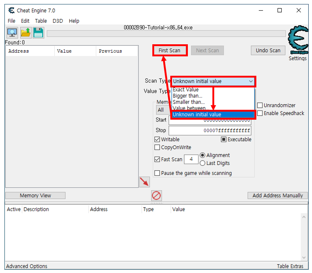Click the Next Scan button
Image resolution: width=312 pixels, height=273 pixels.
[207, 51]
